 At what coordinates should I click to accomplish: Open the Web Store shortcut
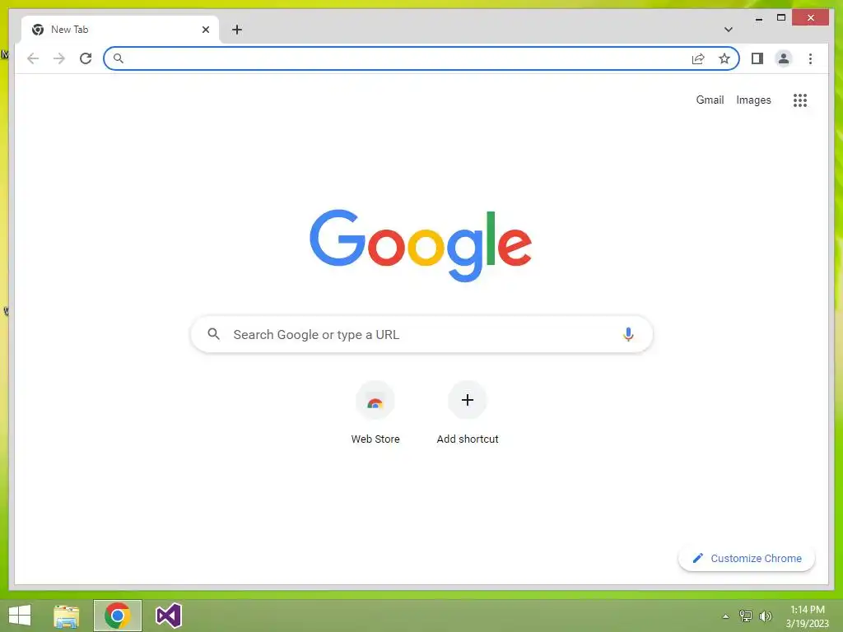point(375,413)
